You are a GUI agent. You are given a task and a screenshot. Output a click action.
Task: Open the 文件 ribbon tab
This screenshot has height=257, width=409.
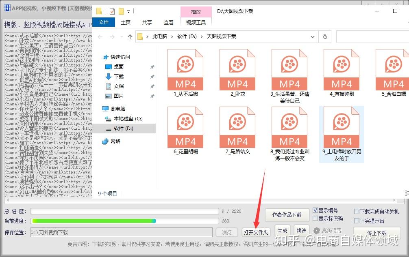click(104, 22)
